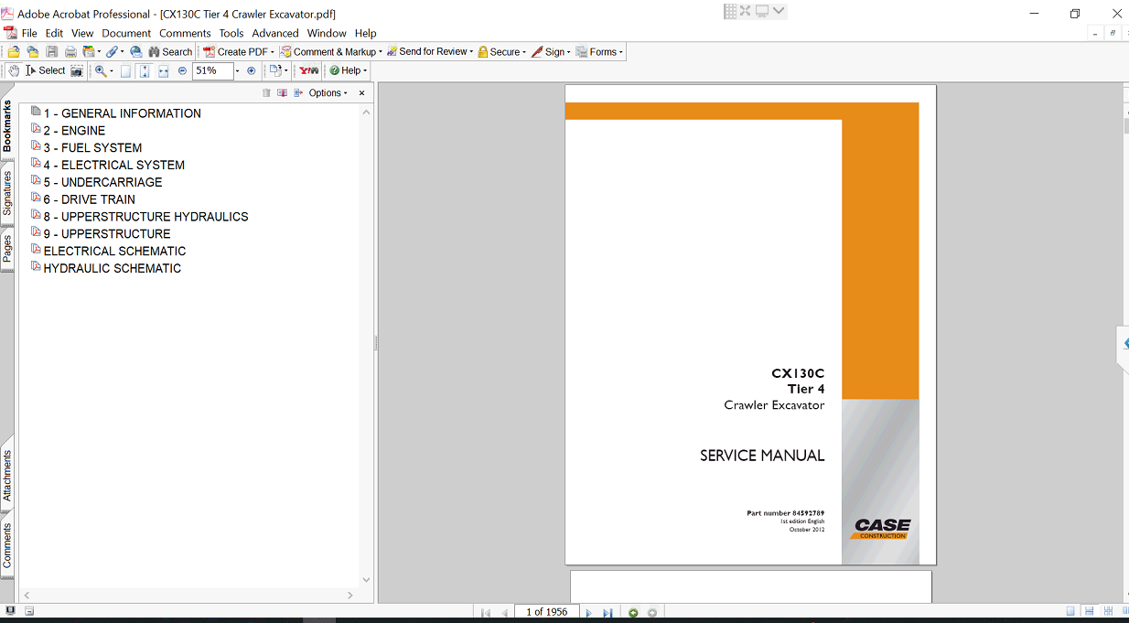Expand the bookmarks Options dropdown

point(328,93)
